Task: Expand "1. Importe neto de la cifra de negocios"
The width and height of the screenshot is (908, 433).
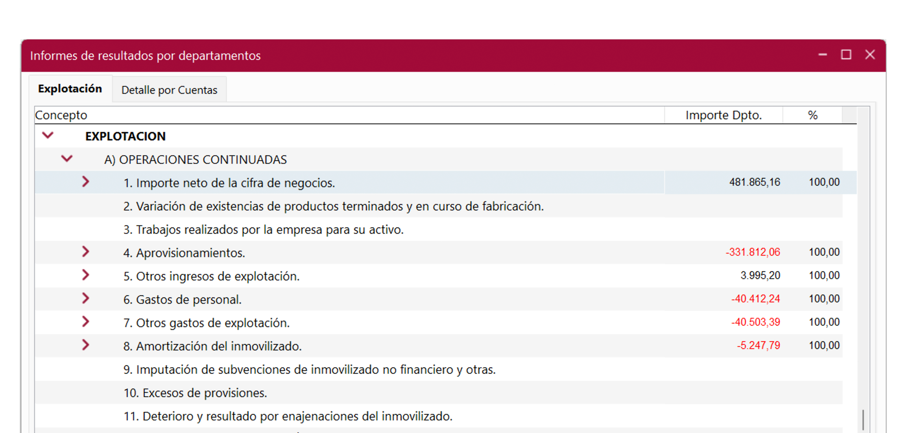Action: tap(86, 182)
